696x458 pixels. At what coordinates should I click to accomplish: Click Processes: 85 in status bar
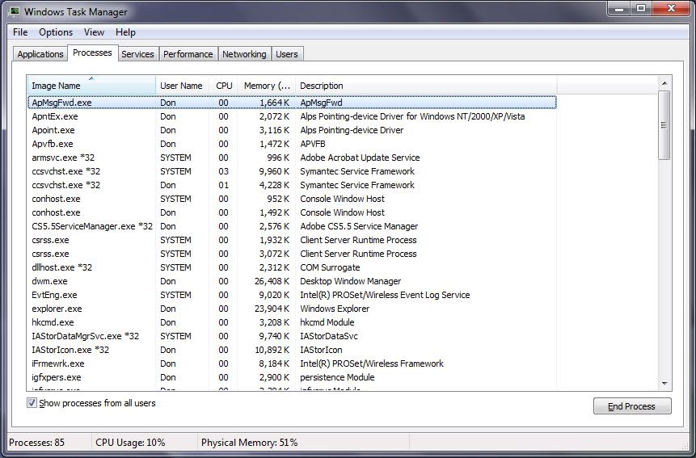tap(37, 443)
